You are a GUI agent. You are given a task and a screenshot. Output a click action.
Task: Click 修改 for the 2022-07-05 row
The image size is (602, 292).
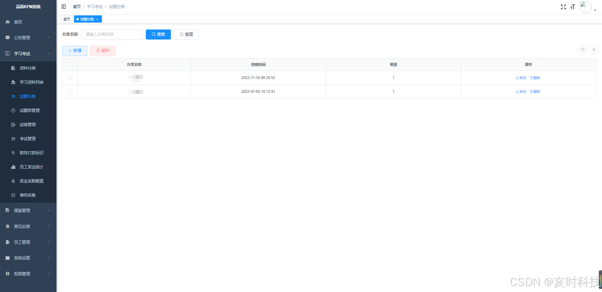[521, 92]
